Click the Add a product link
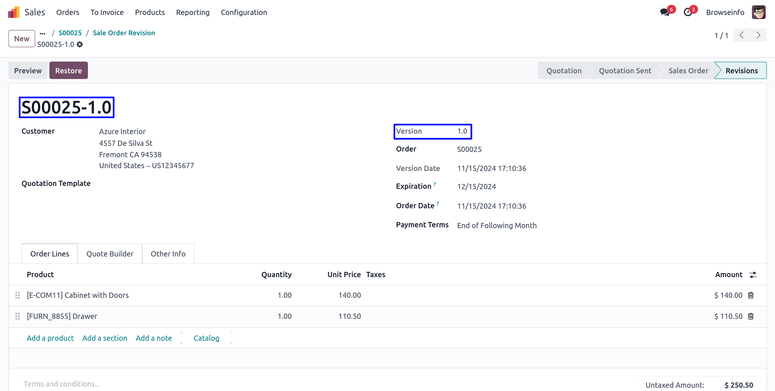Viewport: 775px width, 391px height. tap(50, 338)
